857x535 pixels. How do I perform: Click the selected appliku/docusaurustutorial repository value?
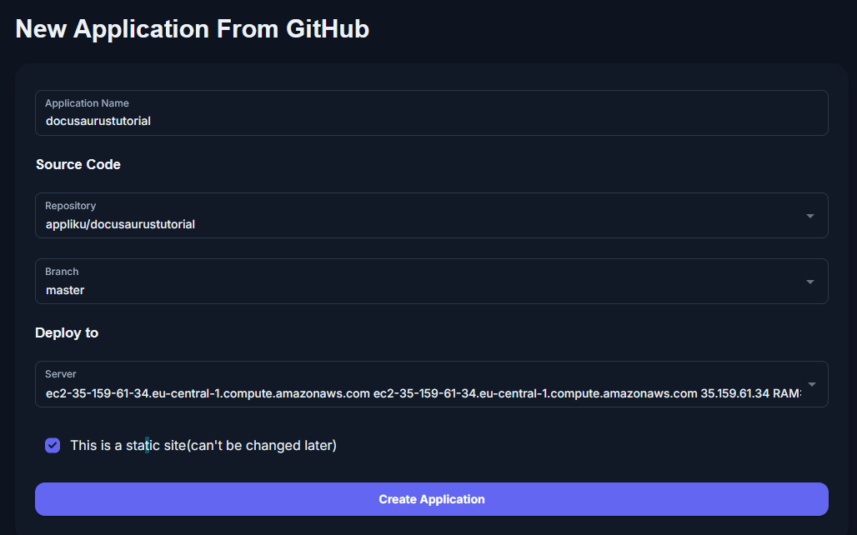(x=120, y=224)
